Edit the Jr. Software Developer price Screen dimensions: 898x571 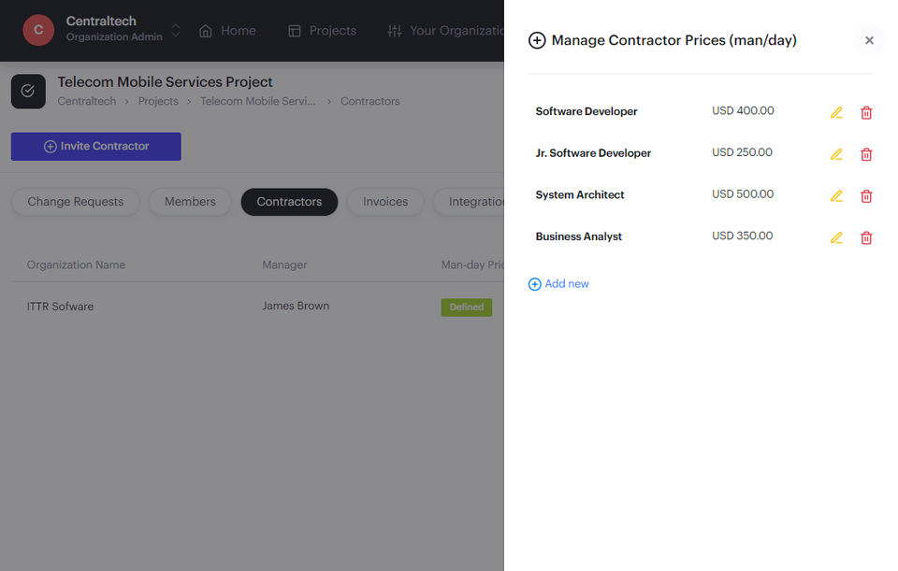point(836,154)
